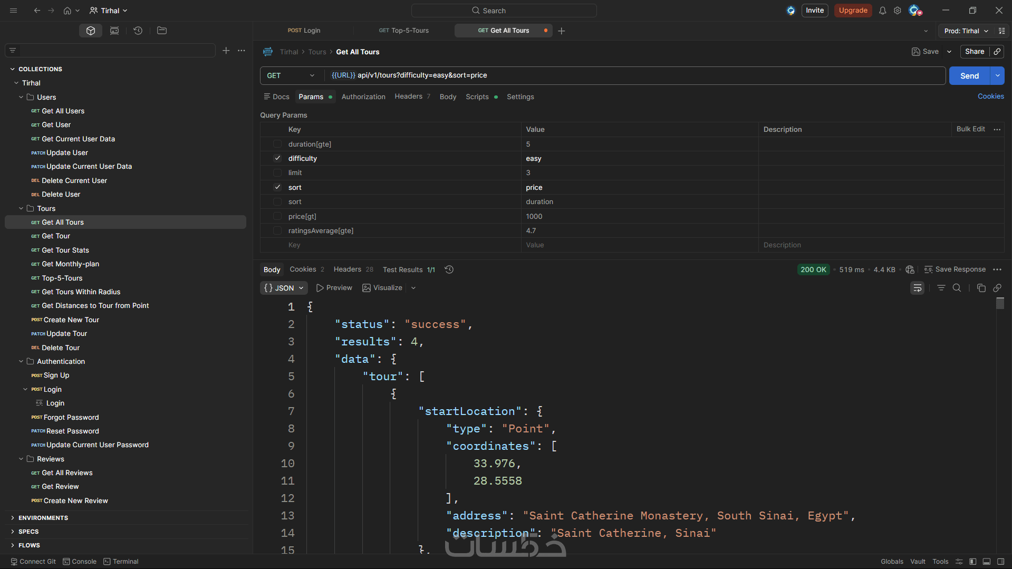Enable the limit query param checkbox
This screenshot has height=569, width=1012.
pos(277,173)
